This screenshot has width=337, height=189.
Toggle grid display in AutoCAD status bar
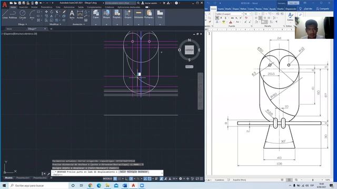point(115,178)
